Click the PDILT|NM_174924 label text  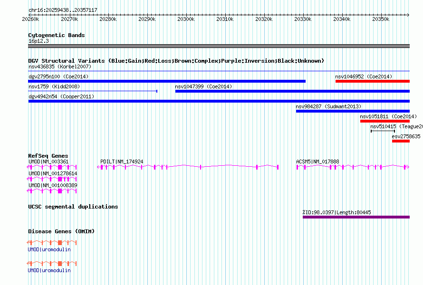[x=122, y=161]
